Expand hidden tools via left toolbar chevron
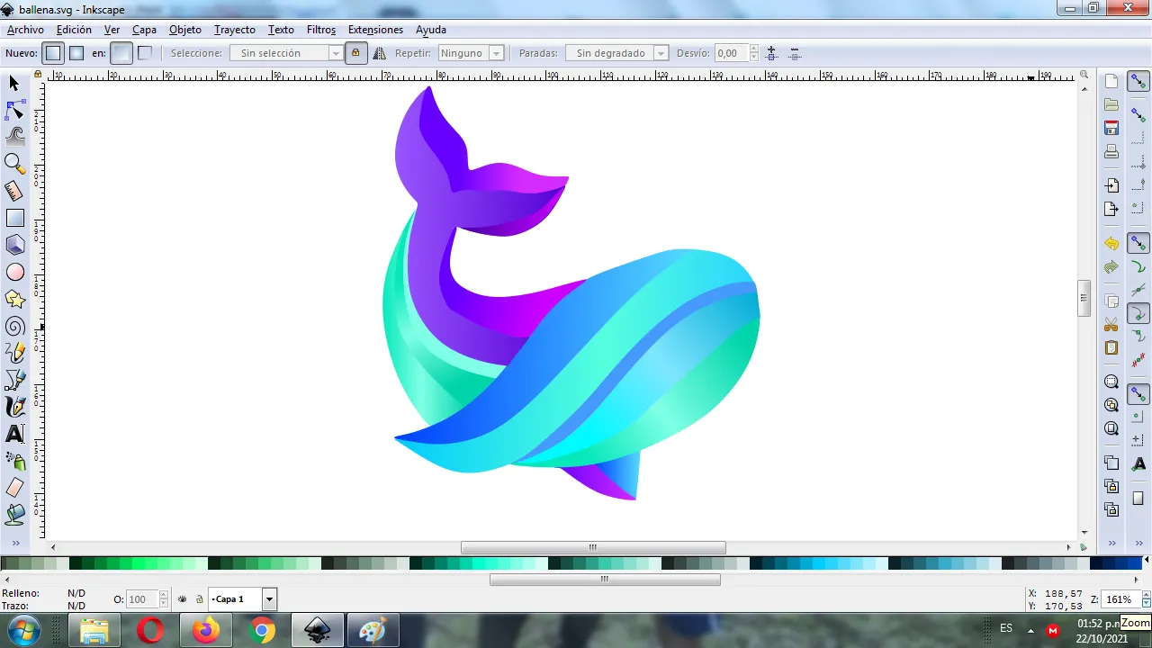Viewport: 1152px width, 648px height. click(x=15, y=543)
